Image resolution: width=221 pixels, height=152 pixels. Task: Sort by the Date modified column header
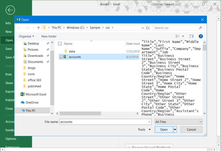click(133, 44)
